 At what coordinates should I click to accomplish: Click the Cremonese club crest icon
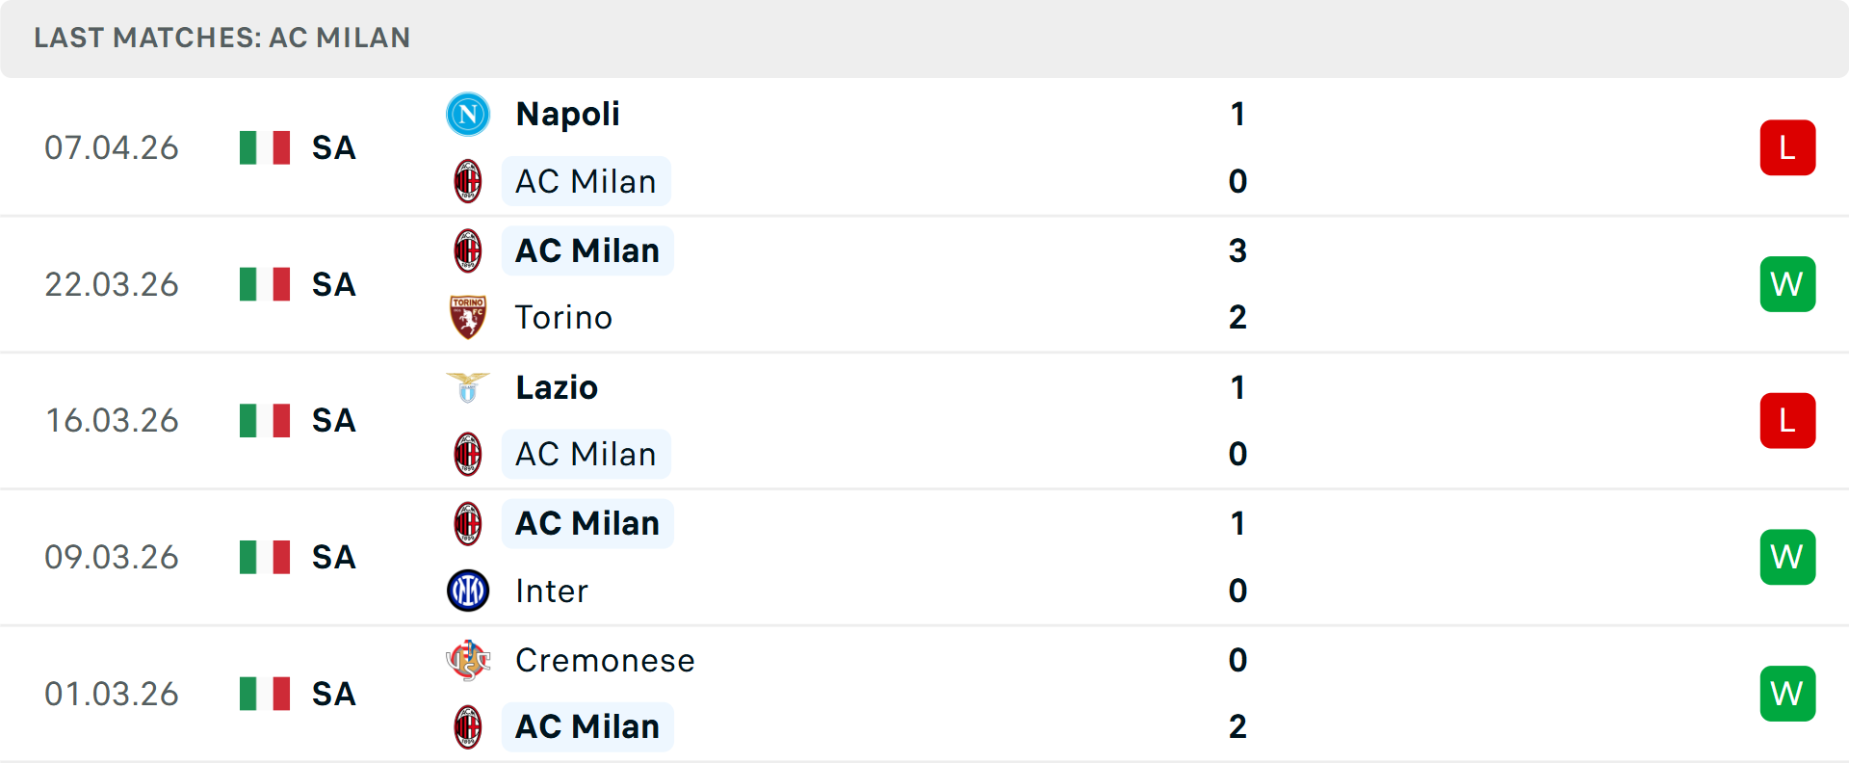point(468,660)
